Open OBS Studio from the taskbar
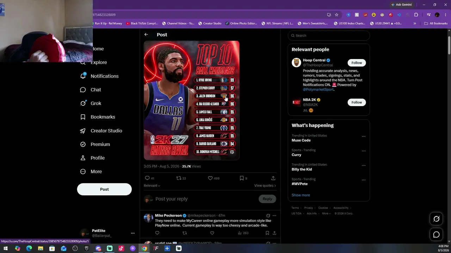Screen dimensions: 451x253 point(75,248)
